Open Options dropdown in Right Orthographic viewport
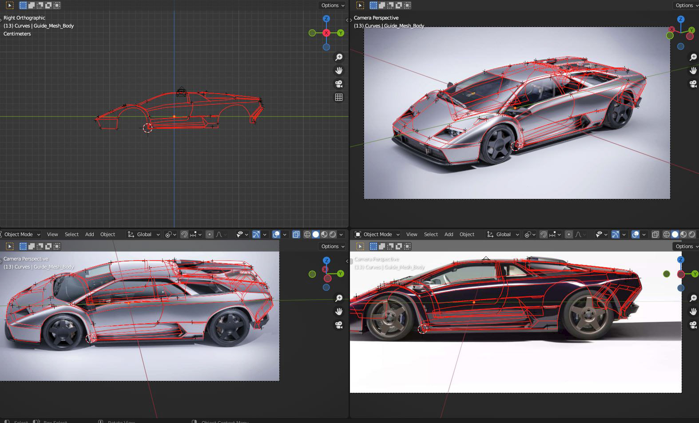 pos(333,5)
